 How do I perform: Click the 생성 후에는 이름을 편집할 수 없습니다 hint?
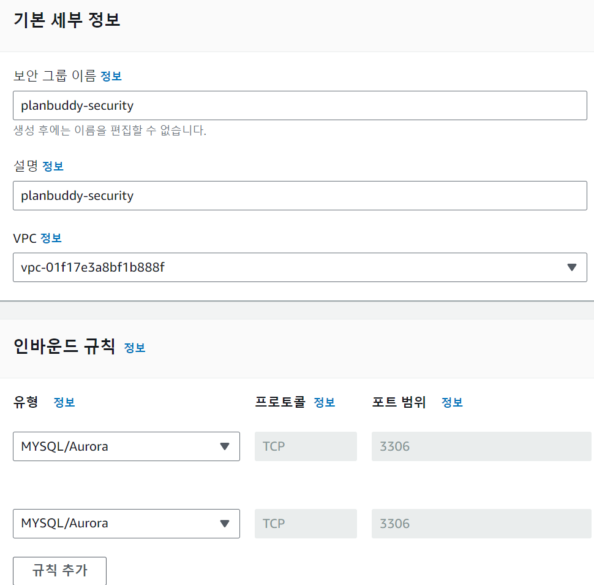click(x=110, y=131)
